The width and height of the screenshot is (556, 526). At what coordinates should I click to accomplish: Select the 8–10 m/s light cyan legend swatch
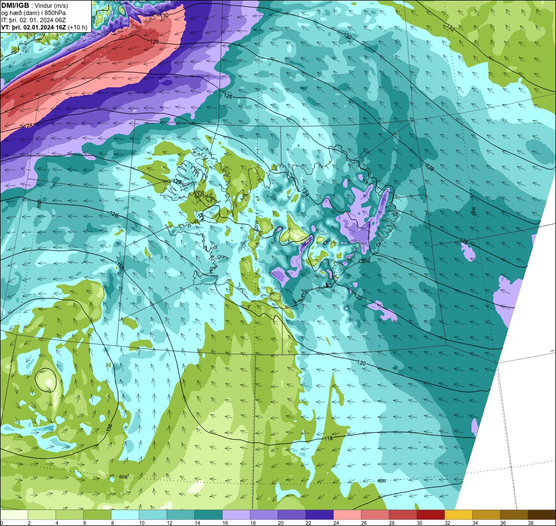[125, 515]
